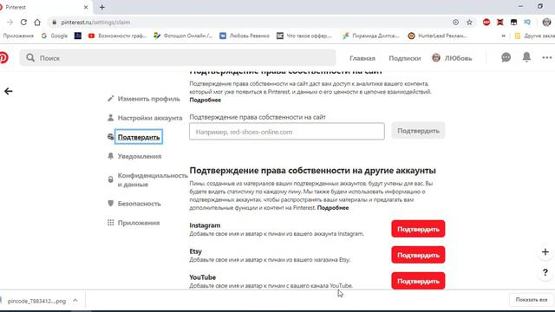
Task: Open the "ЛЮбовь" profile link
Action: coord(452,58)
